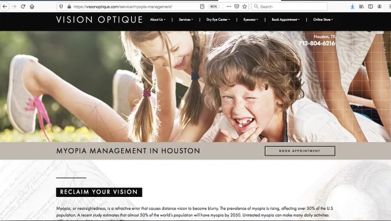This screenshot has height=221, width=391.
Task: Open the page actions three-dot menu
Action: coord(229,7)
